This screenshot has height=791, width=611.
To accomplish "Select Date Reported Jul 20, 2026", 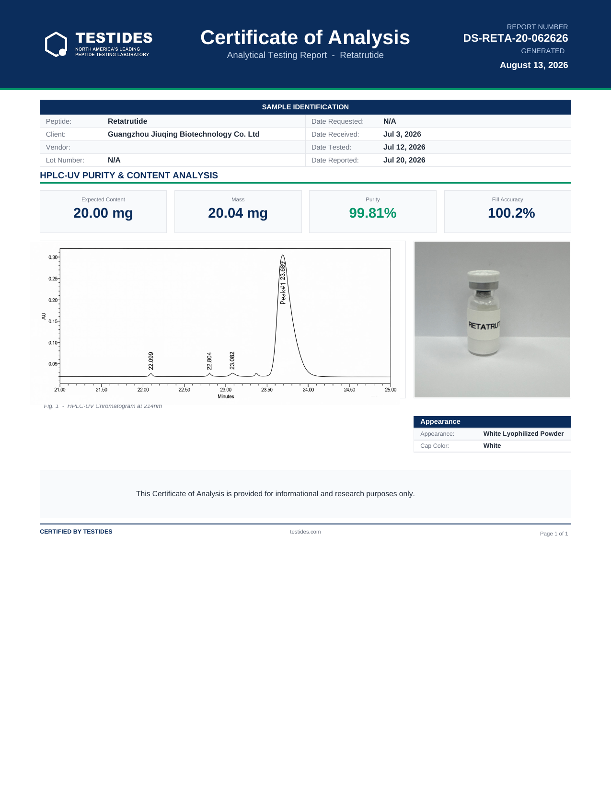I will pos(404,160).
